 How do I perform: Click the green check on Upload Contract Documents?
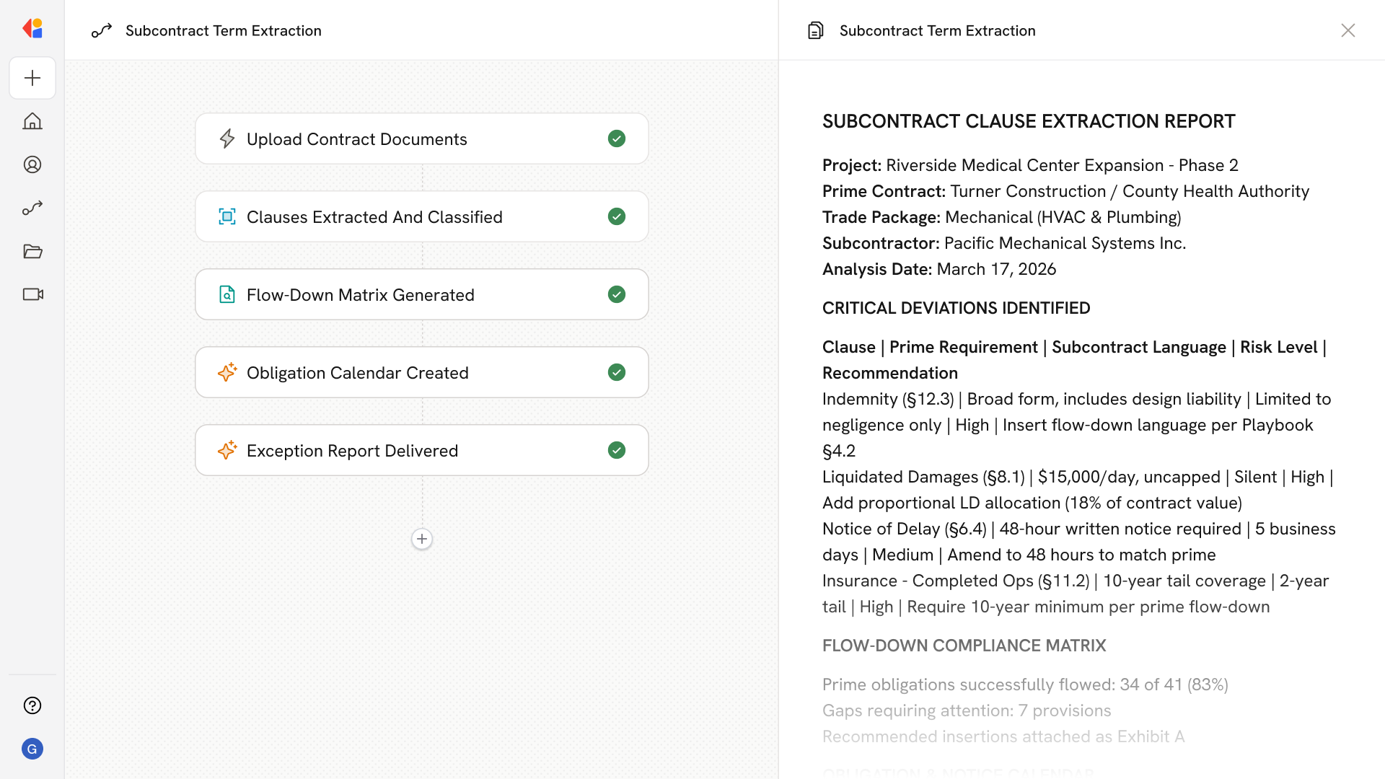(x=616, y=138)
